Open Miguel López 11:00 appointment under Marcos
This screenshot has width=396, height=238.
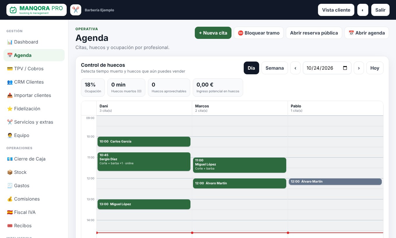[239, 165]
